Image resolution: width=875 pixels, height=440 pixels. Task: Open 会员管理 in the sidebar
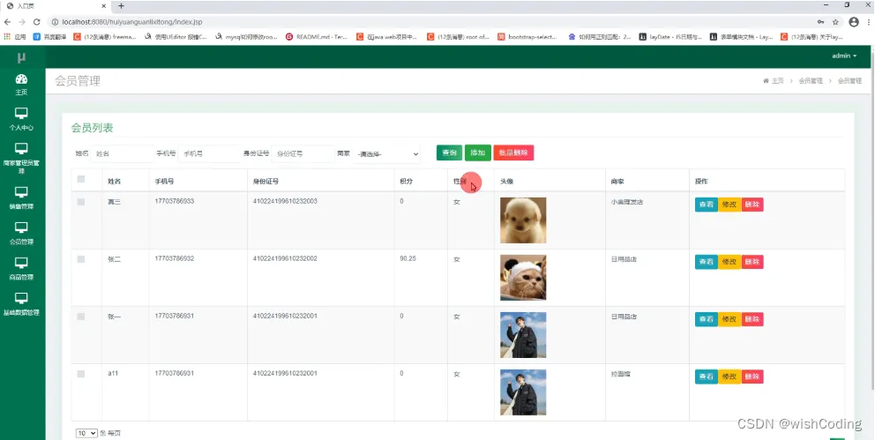click(x=22, y=233)
